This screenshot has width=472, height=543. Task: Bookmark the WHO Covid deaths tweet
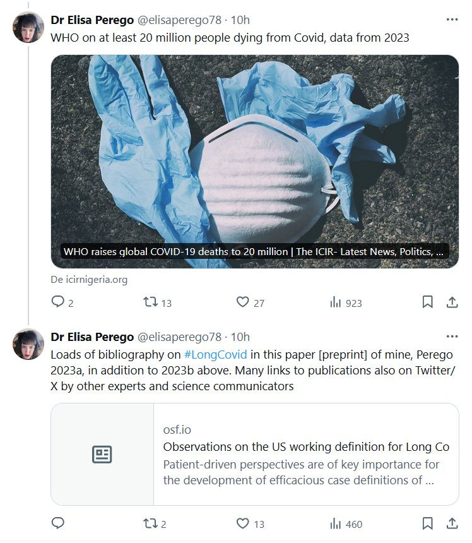coord(428,302)
